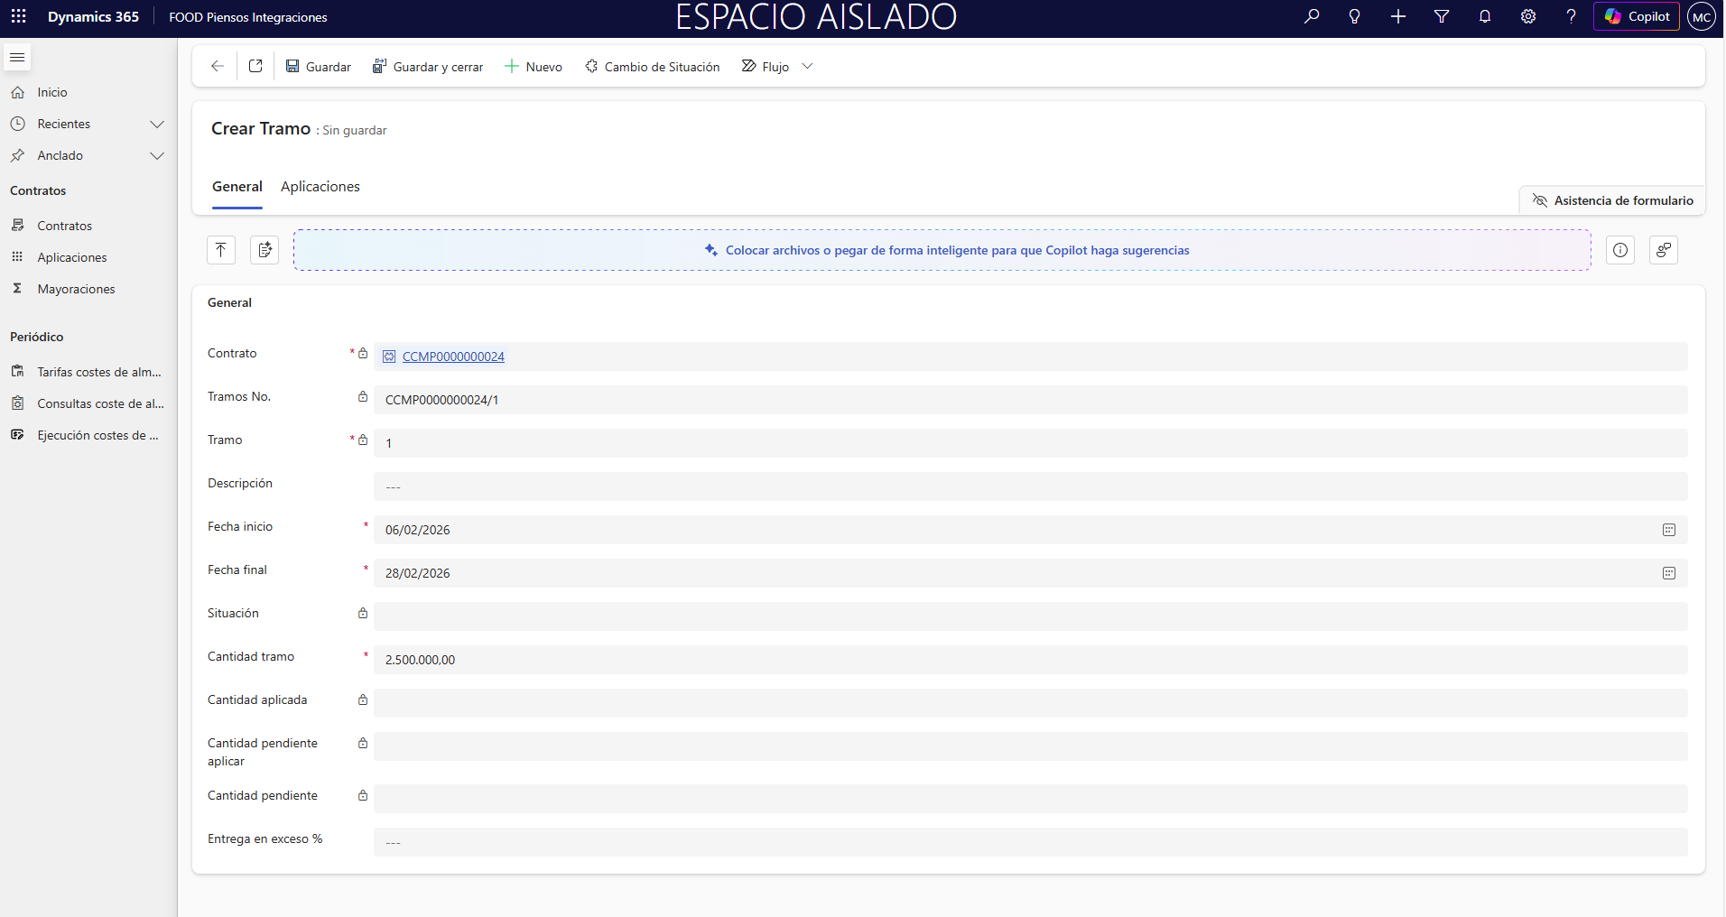Collapse the left navigation hamburger menu
The height and width of the screenshot is (917, 1726).
point(17,58)
